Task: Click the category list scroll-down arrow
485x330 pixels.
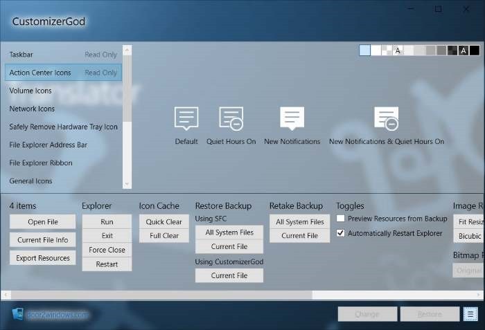Action: [x=127, y=184]
